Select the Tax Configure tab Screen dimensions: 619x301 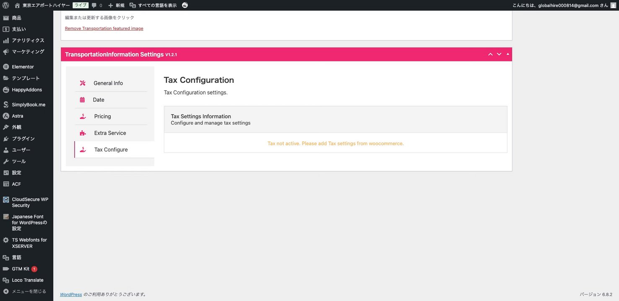coord(114,150)
